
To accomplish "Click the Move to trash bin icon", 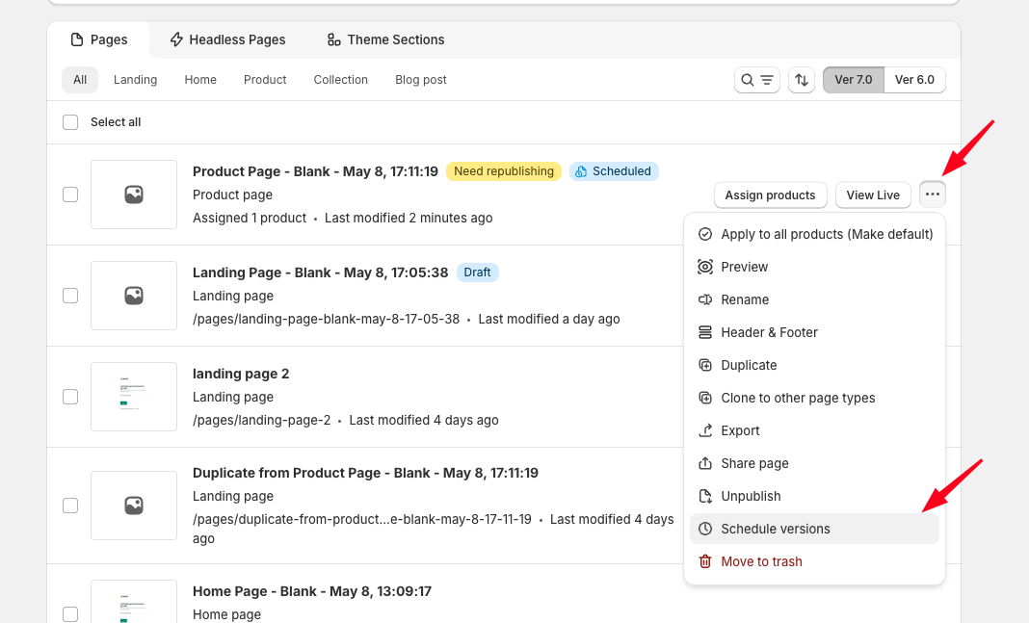I will pyautogui.click(x=705, y=562).
